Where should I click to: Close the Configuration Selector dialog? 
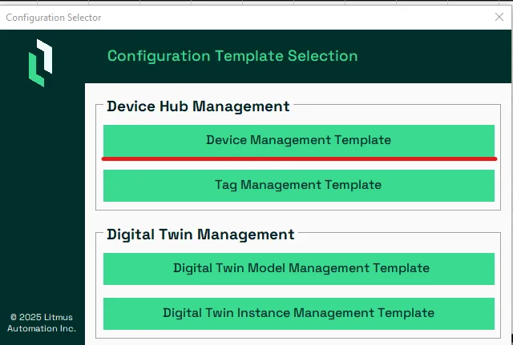[499, 17]
